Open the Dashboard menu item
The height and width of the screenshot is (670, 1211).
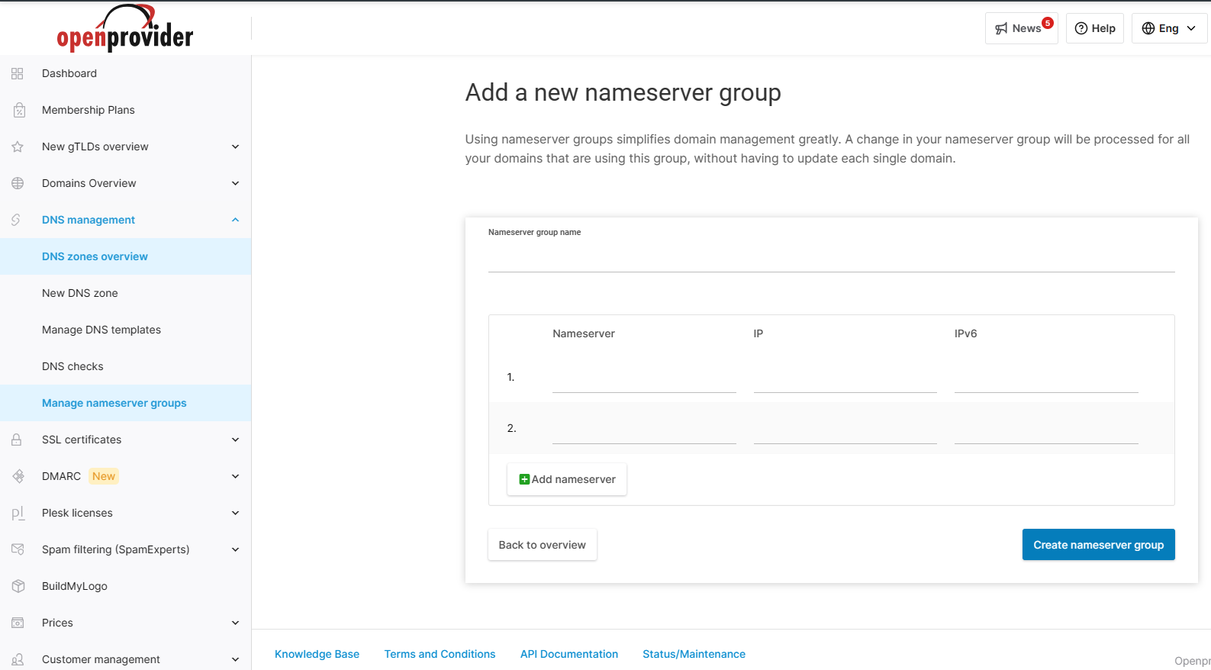(x=125, y=73)
